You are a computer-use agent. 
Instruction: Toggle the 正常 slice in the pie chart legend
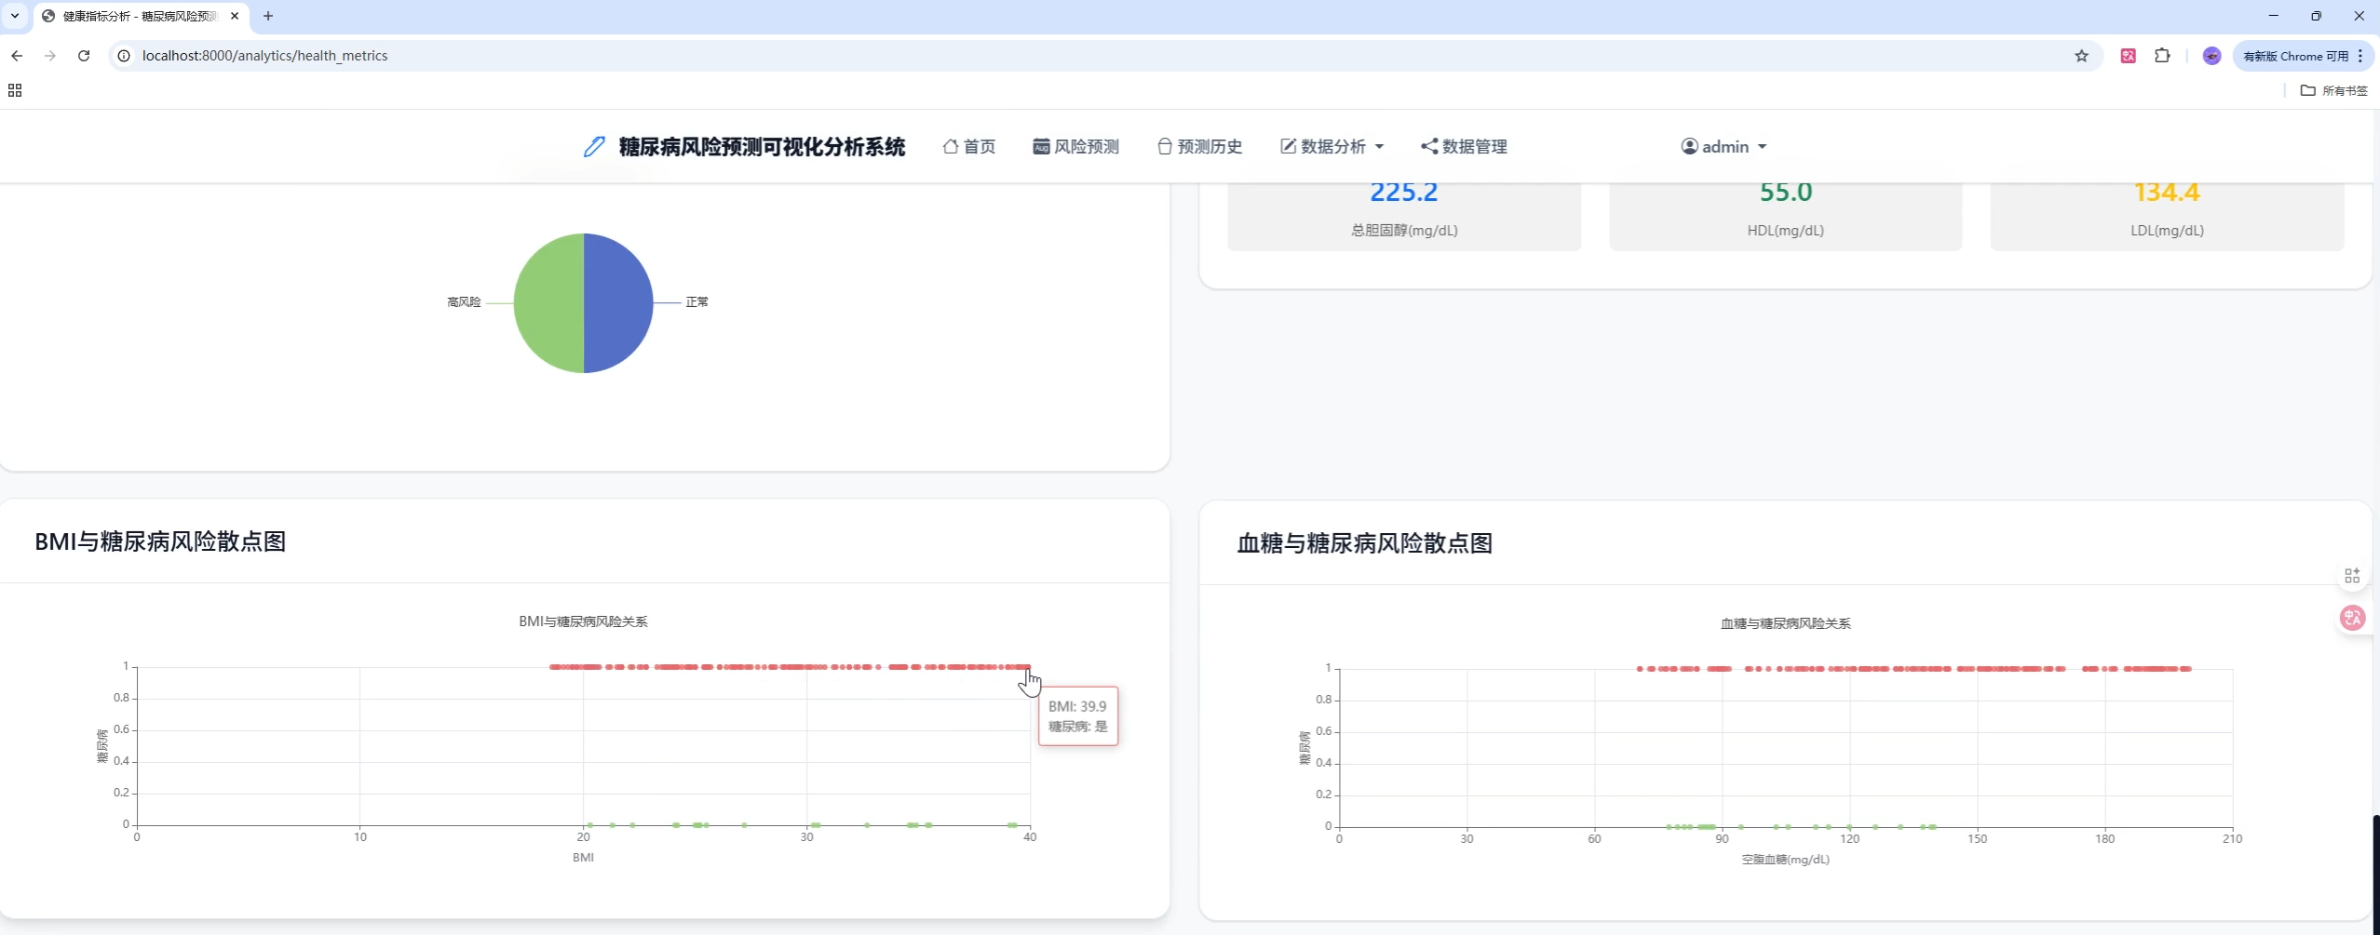point(695,301)
